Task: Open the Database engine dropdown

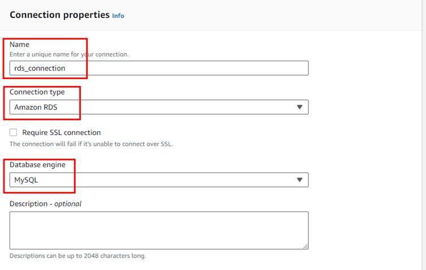Action: click(x=158, y=180)
